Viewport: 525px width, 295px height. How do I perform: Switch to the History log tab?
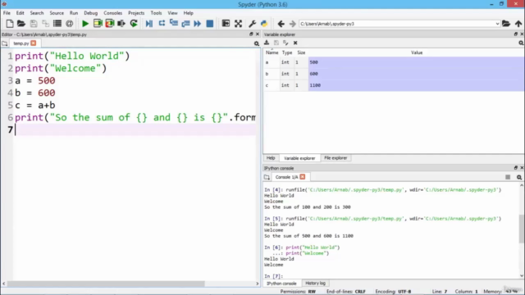(315, 283)
